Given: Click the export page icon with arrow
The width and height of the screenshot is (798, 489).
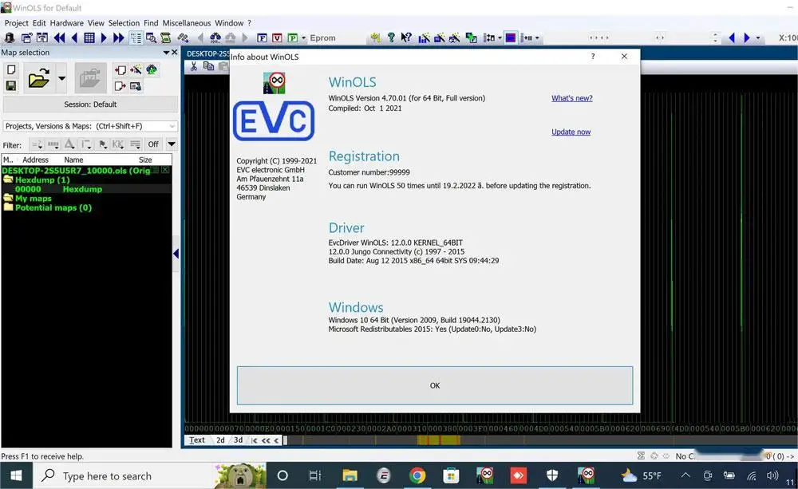Looking at the screenshot, I should [120, 86].
